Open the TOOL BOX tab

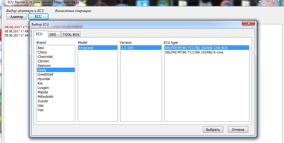[71, 34]
